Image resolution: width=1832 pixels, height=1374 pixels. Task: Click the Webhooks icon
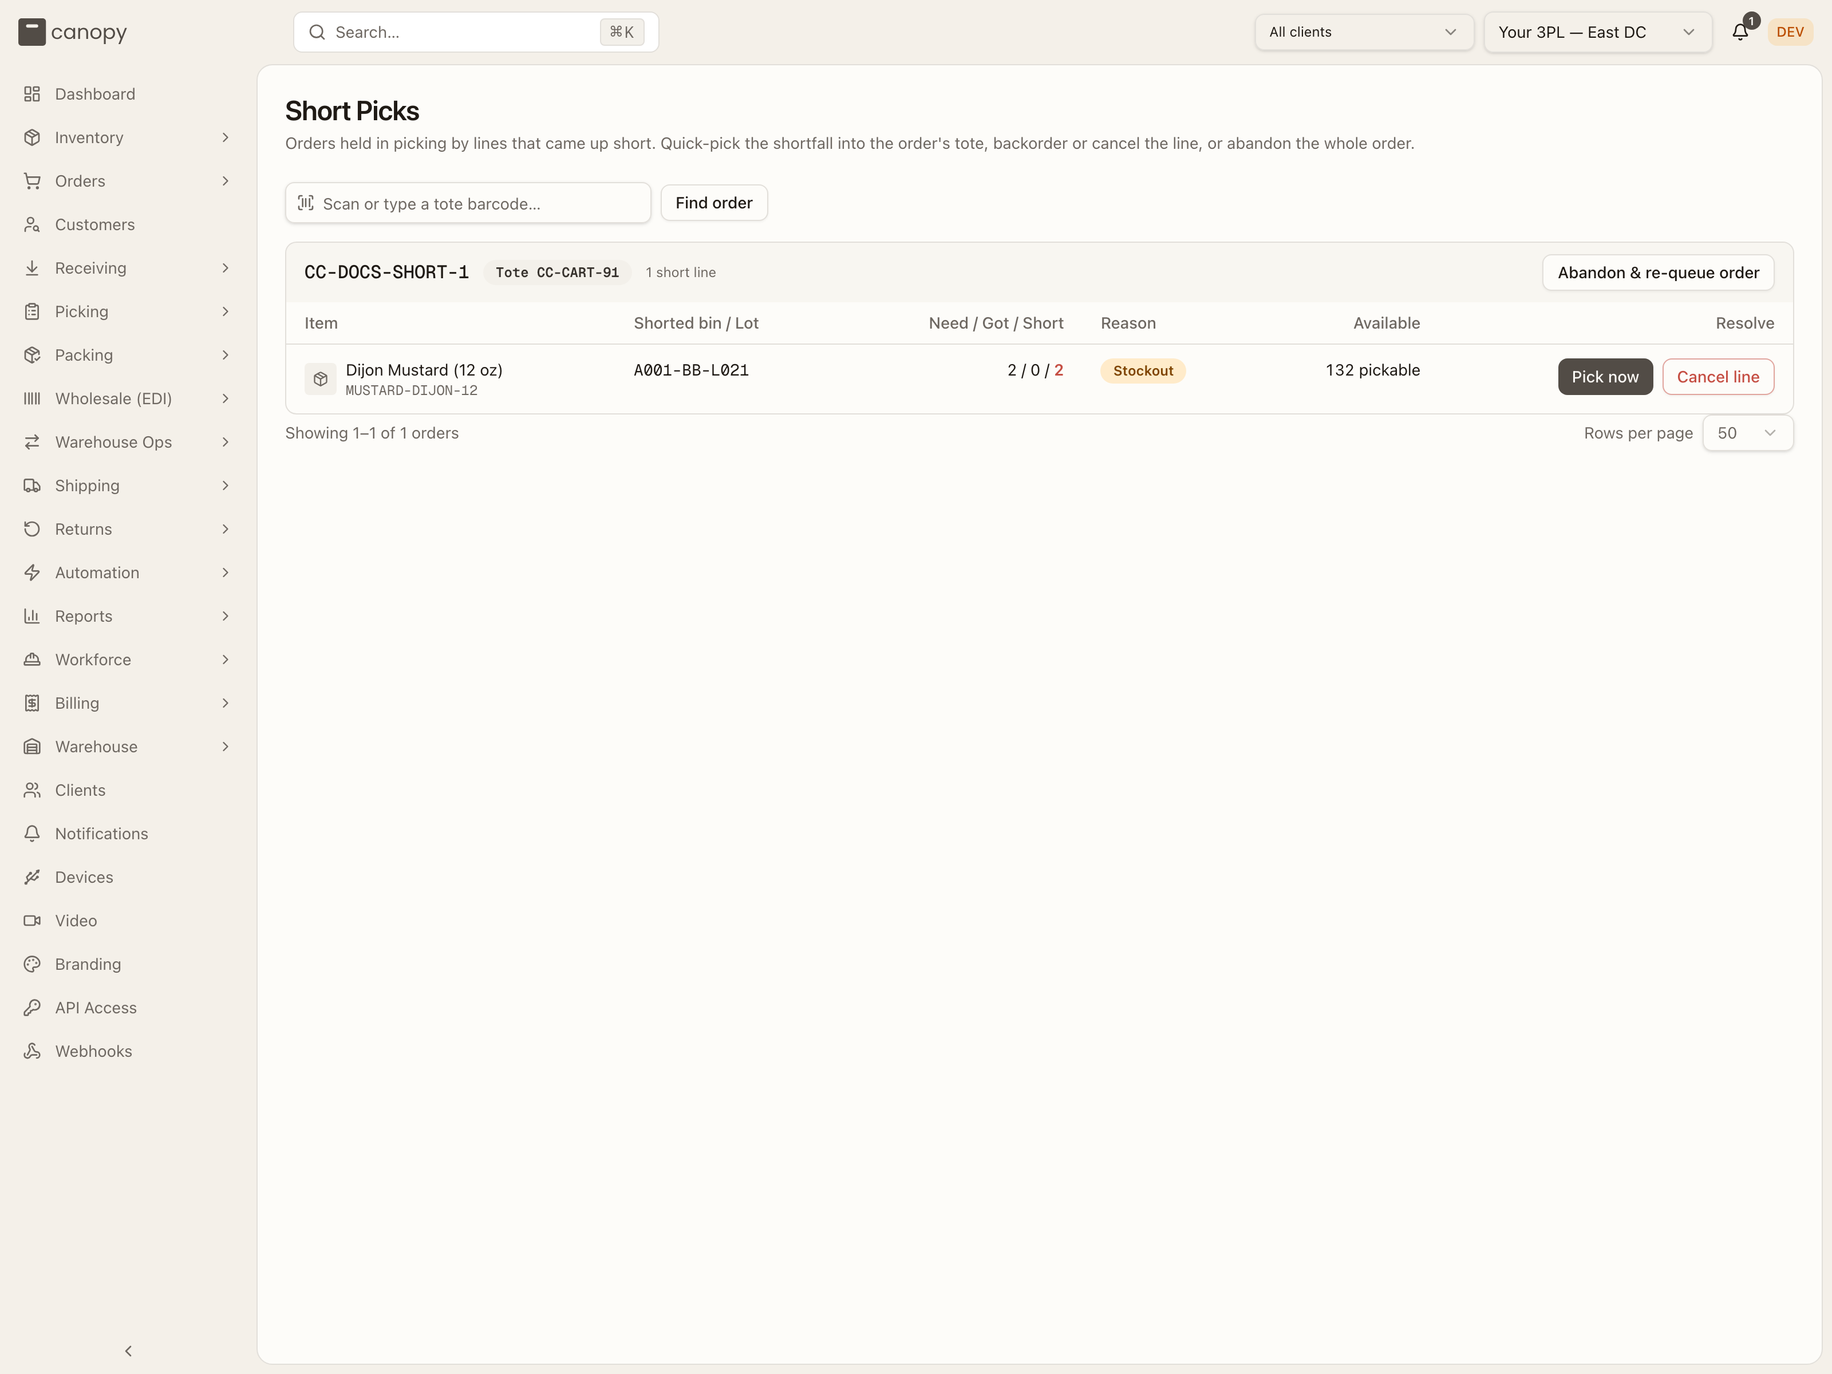tap(32, 1051)
